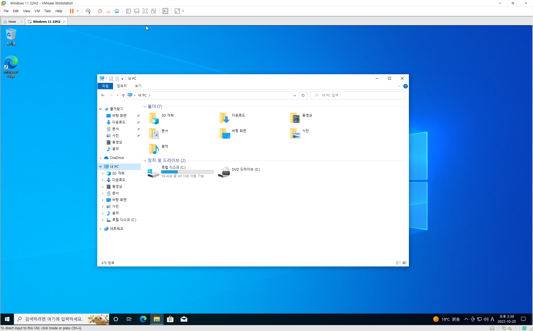Toggle large icons view in status bar
Viewport: 533px width, 331px height.
[404, 263]
